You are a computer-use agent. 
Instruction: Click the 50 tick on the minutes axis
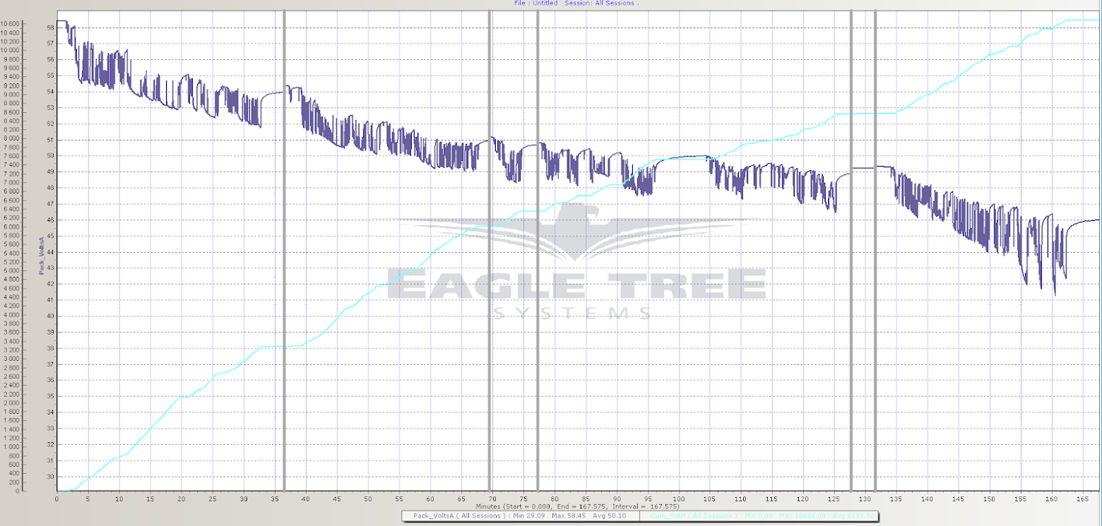[x=368, y=498]
